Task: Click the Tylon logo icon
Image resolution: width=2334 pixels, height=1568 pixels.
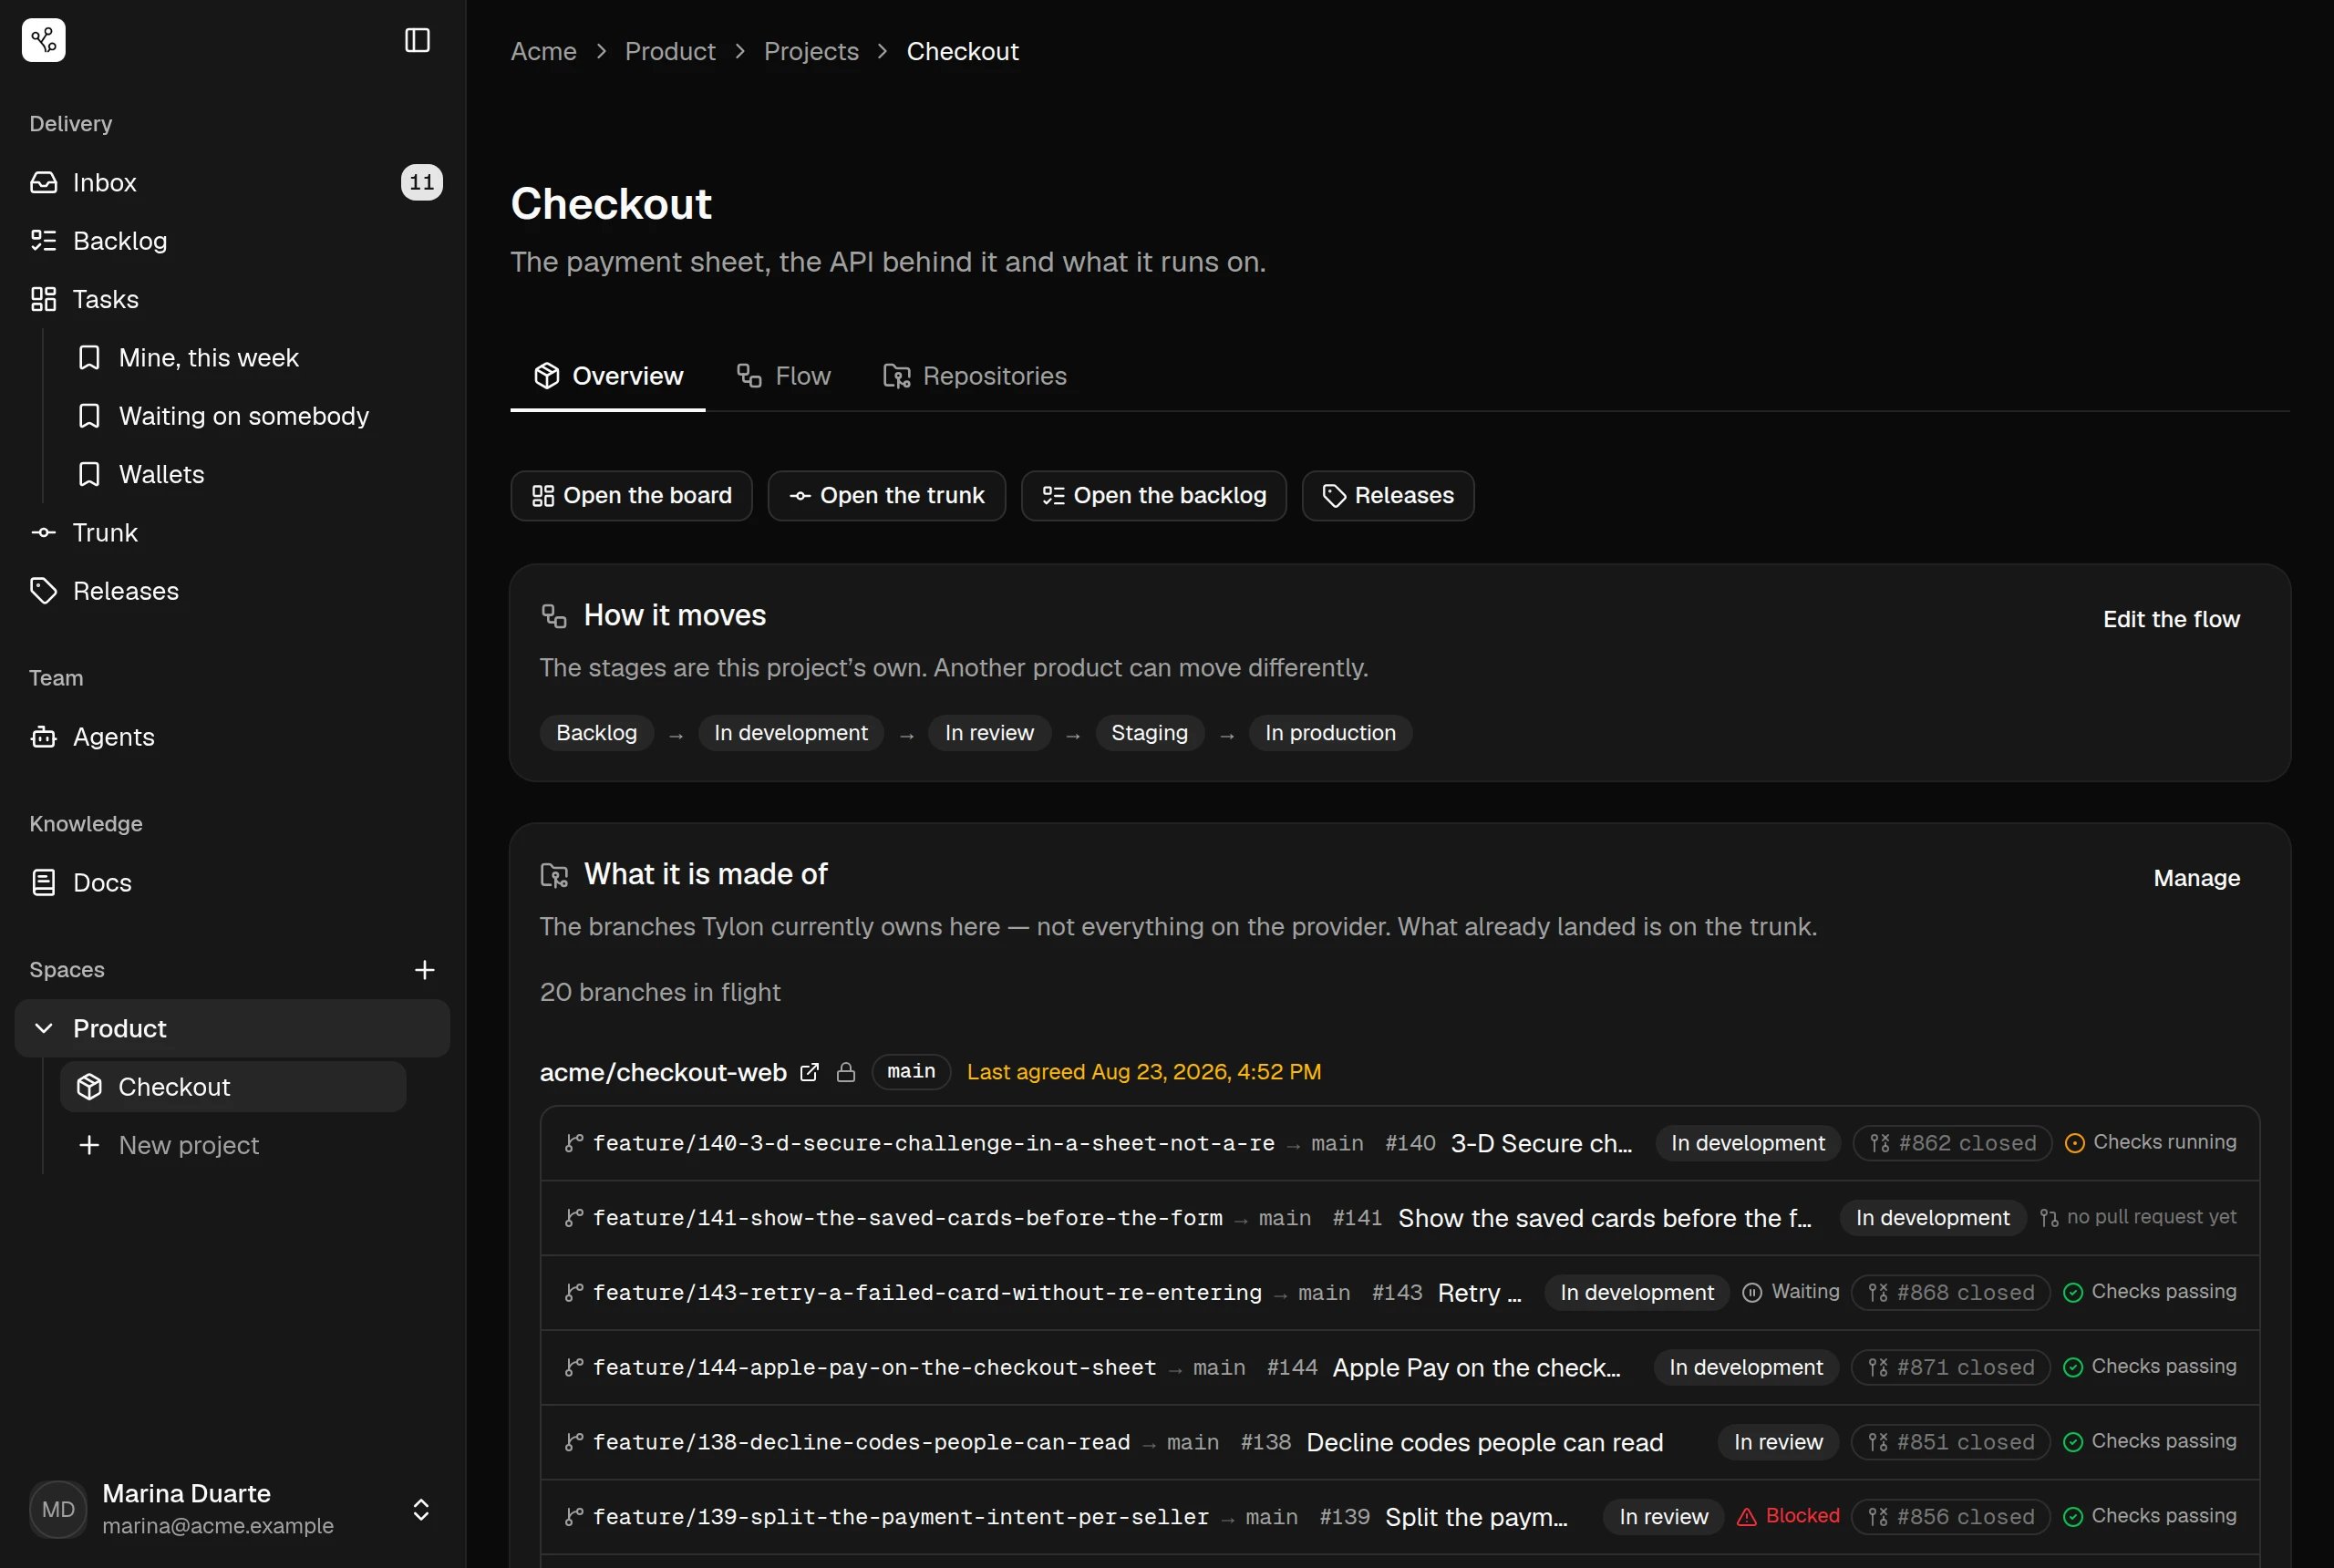Action: 44,40
